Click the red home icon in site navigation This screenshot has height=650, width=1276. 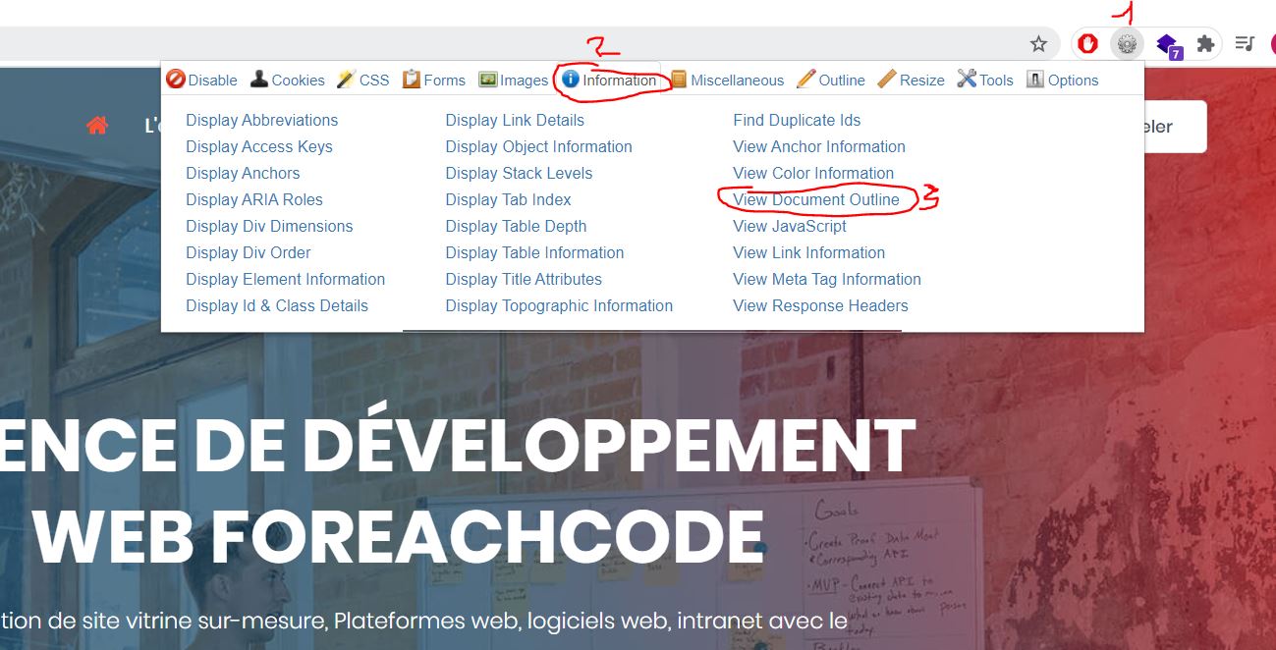[96, 126]
